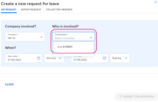Click the CLOSE link
This screenshot has height=102, width=158.
(10, 84)
